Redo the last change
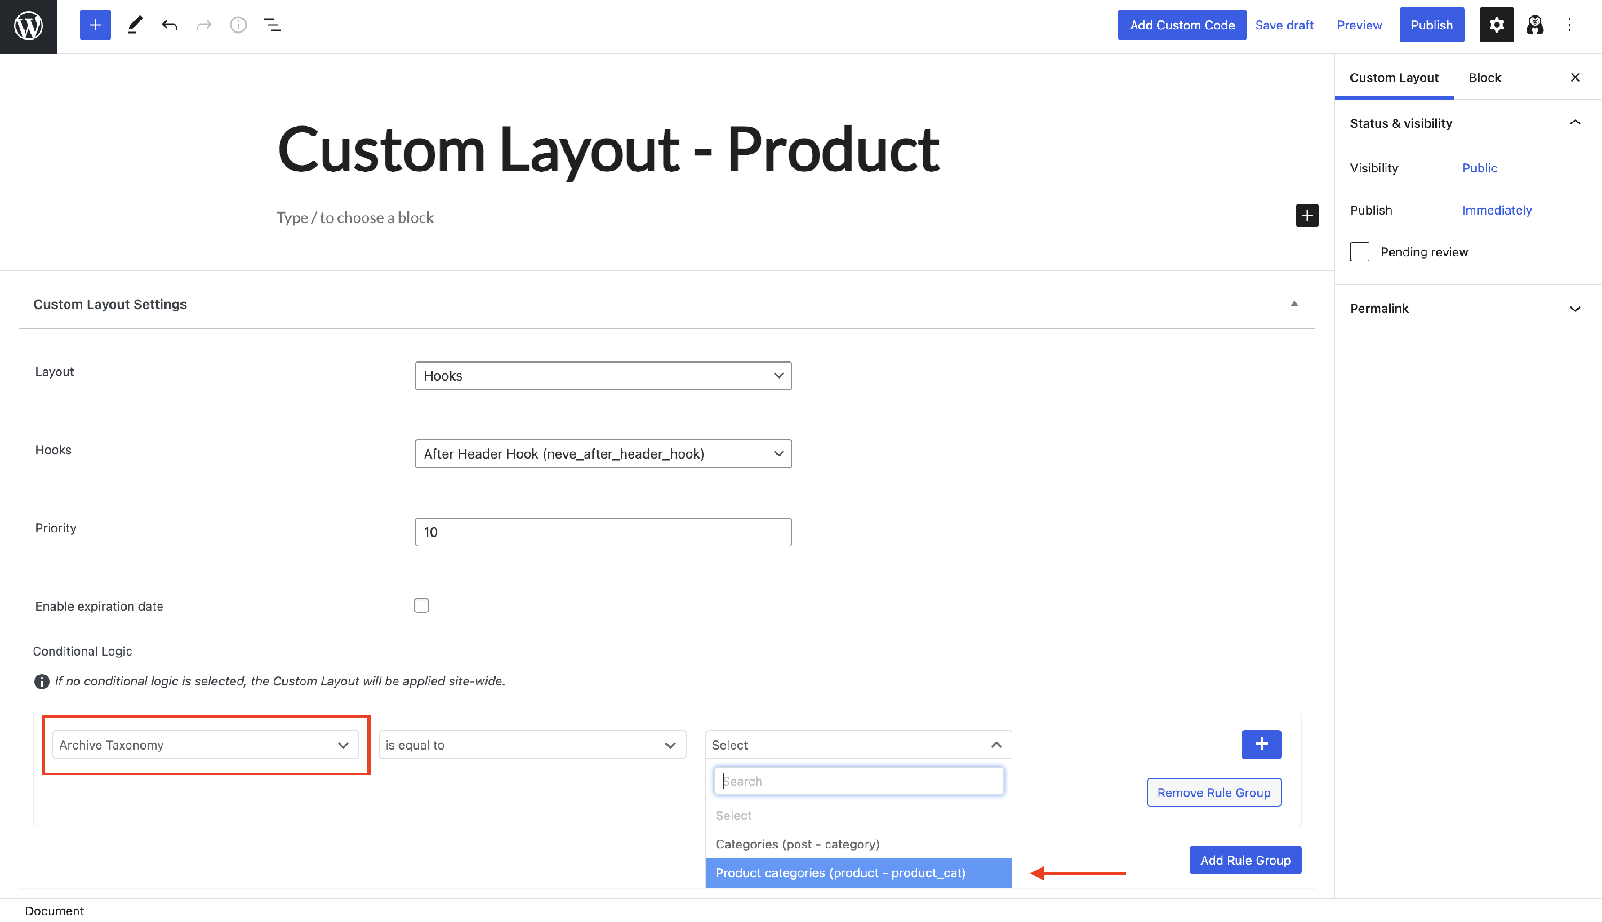Viewport: 1602px width, 922px height. point(203,25)
